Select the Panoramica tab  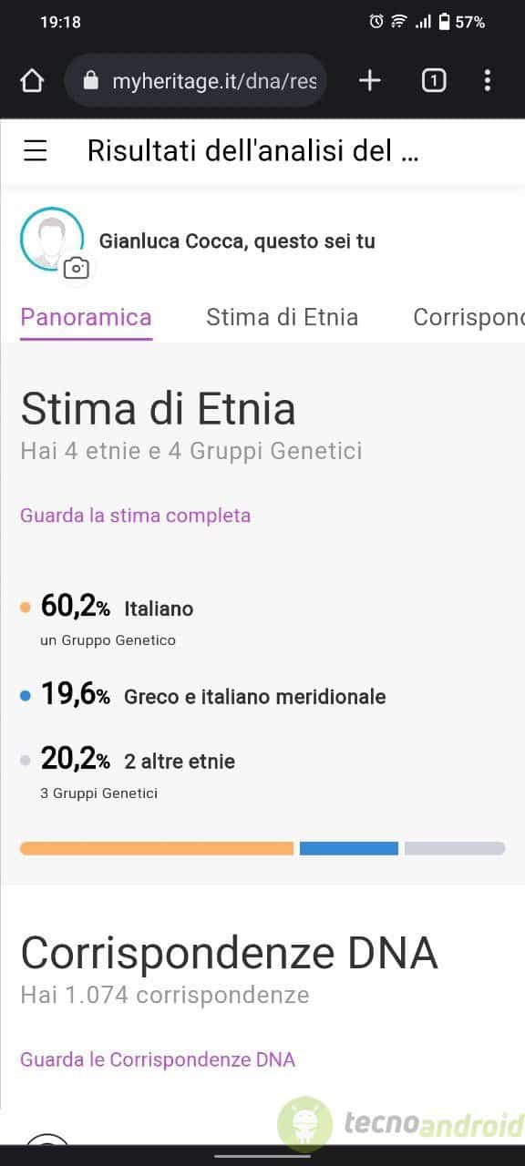(86, 317)
